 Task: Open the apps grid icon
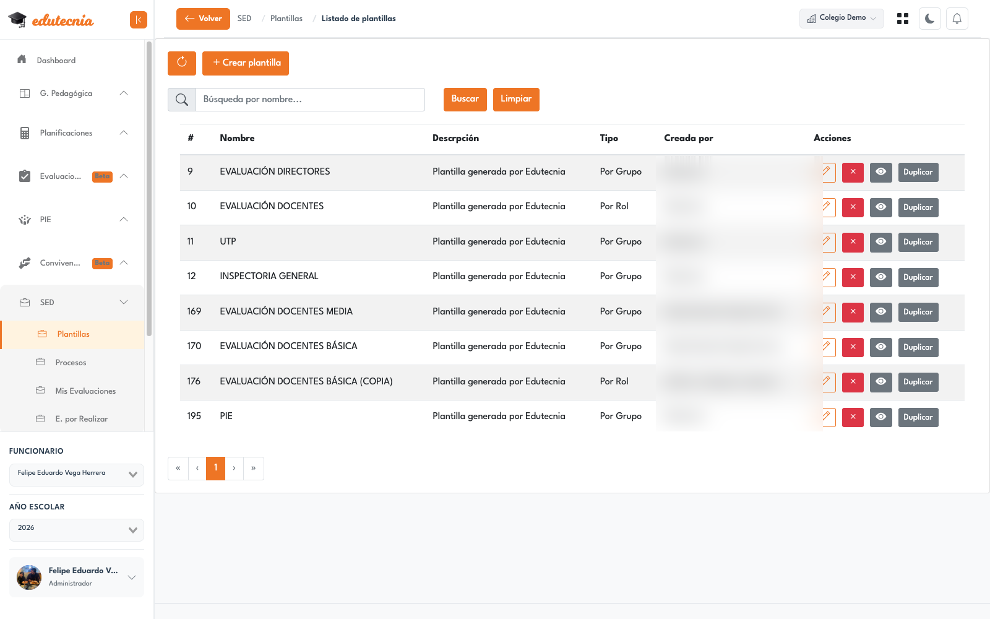pos(903,19)
